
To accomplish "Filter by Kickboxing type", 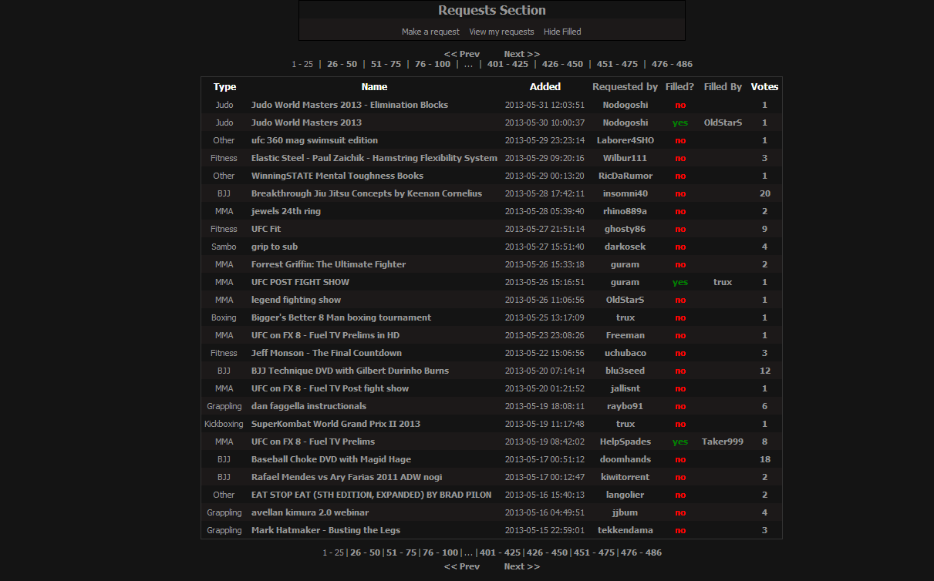I will [224, 424].
